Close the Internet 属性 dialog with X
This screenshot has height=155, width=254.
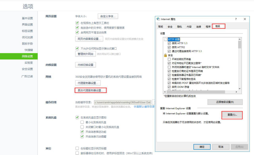coord(245,19)
